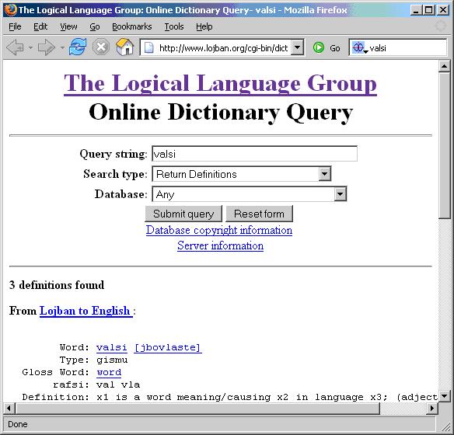Click the horizontal scrollbar left arrow
Screen dimensions: 454x435
(9, 408)
